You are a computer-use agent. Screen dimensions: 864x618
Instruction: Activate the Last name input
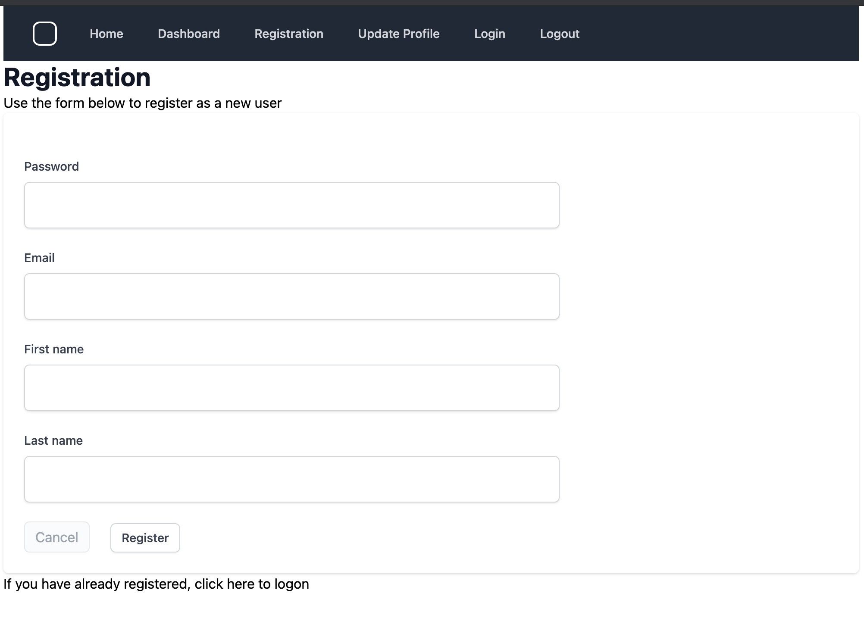(x=292, y=479)
